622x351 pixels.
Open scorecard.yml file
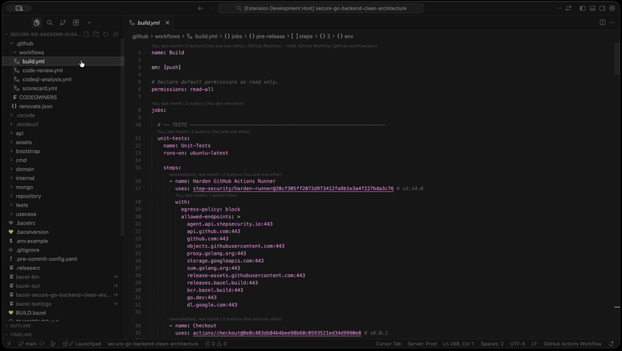pyautogui.click(x=64, y=88)
